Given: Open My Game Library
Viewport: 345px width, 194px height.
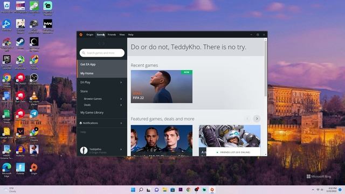Looking at the screenshot, I should click(x=92, y=113).
